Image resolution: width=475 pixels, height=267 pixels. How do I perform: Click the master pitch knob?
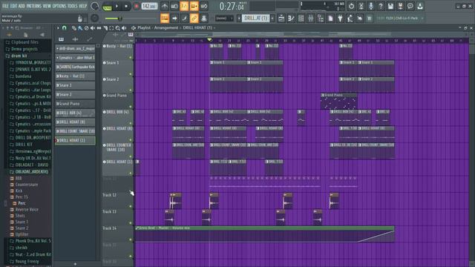tap(95, 18)
